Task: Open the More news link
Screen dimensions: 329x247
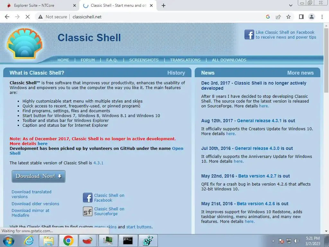Action: [x=300, y=73]
